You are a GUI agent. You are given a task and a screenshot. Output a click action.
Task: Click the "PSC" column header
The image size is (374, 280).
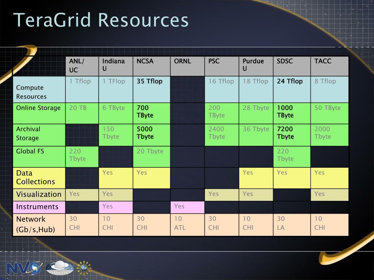(x=222, y=66)
